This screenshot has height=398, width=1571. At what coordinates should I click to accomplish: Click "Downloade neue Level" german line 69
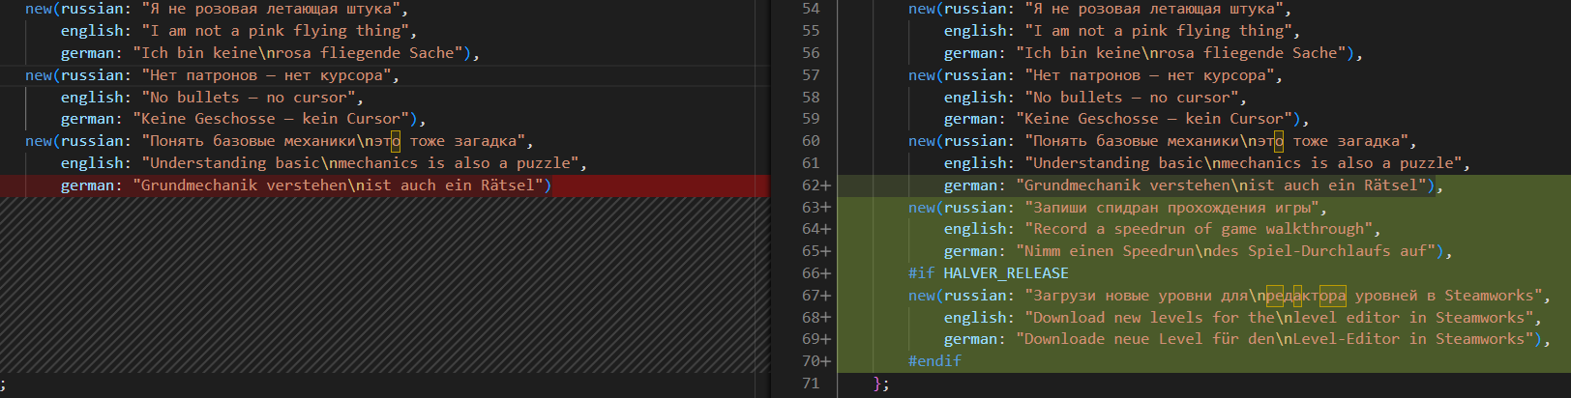[1273, 339]
